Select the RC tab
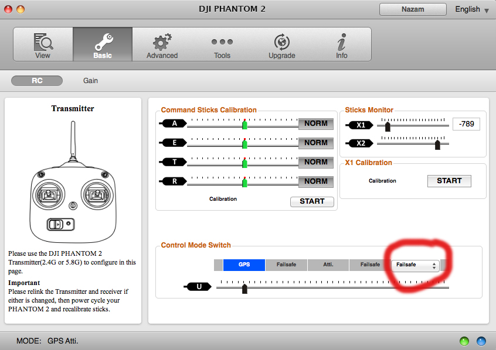 pos(37,81)
